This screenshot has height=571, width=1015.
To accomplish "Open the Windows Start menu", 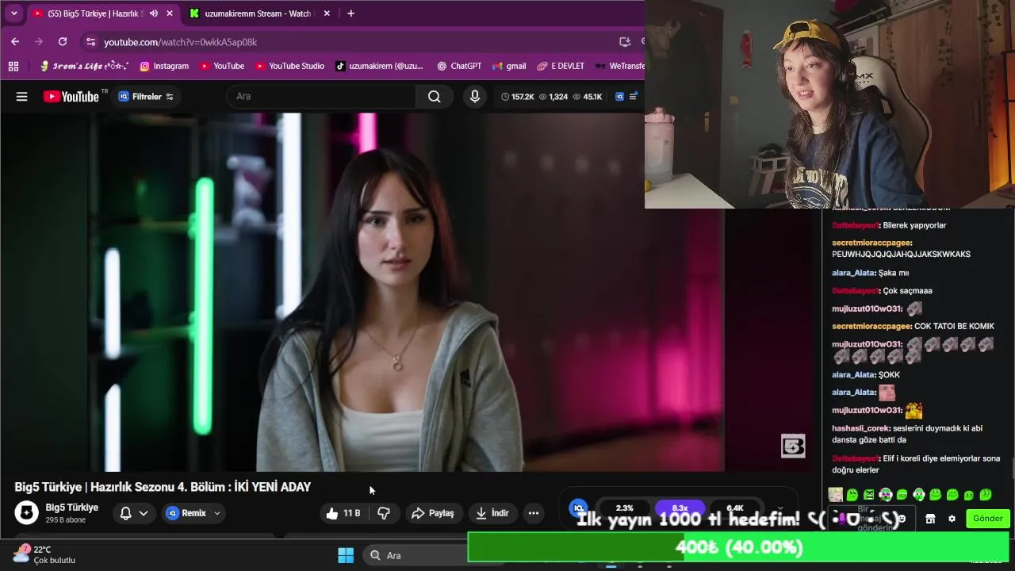I will coord(346,555).
